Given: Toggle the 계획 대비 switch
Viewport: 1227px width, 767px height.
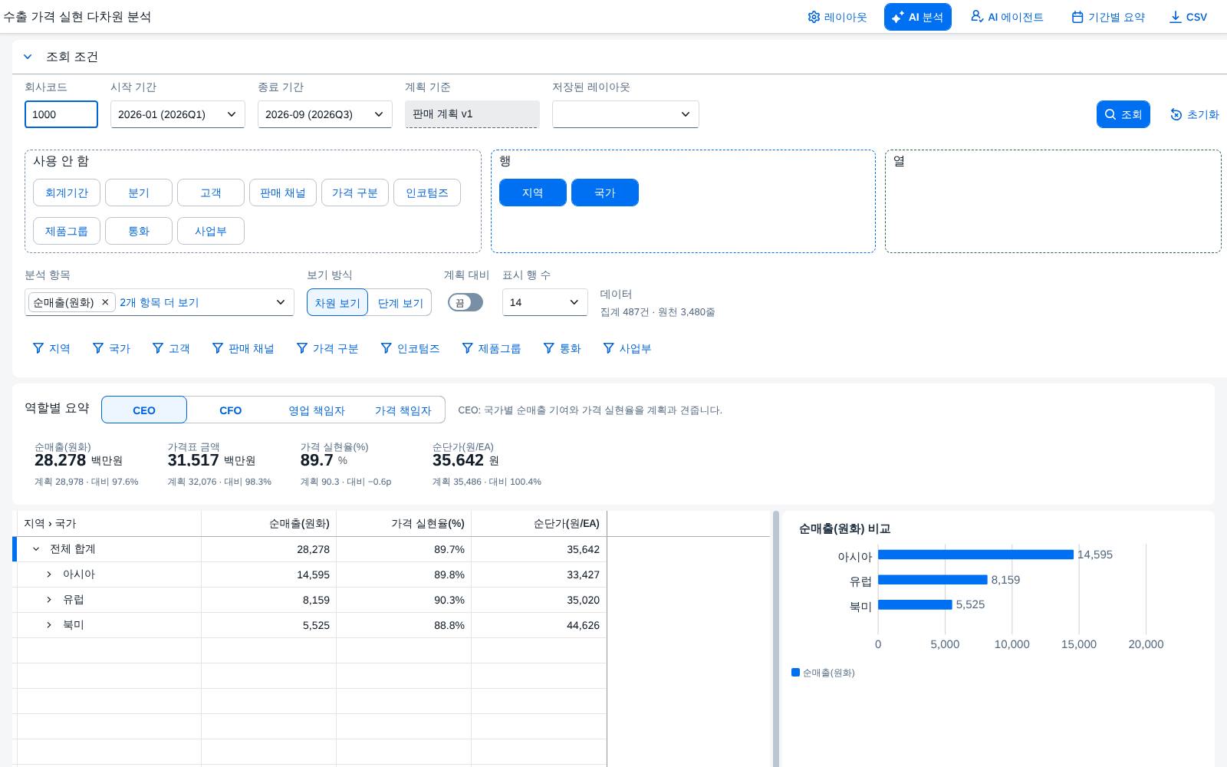Looking at the screenshot, I should point(465,302).
